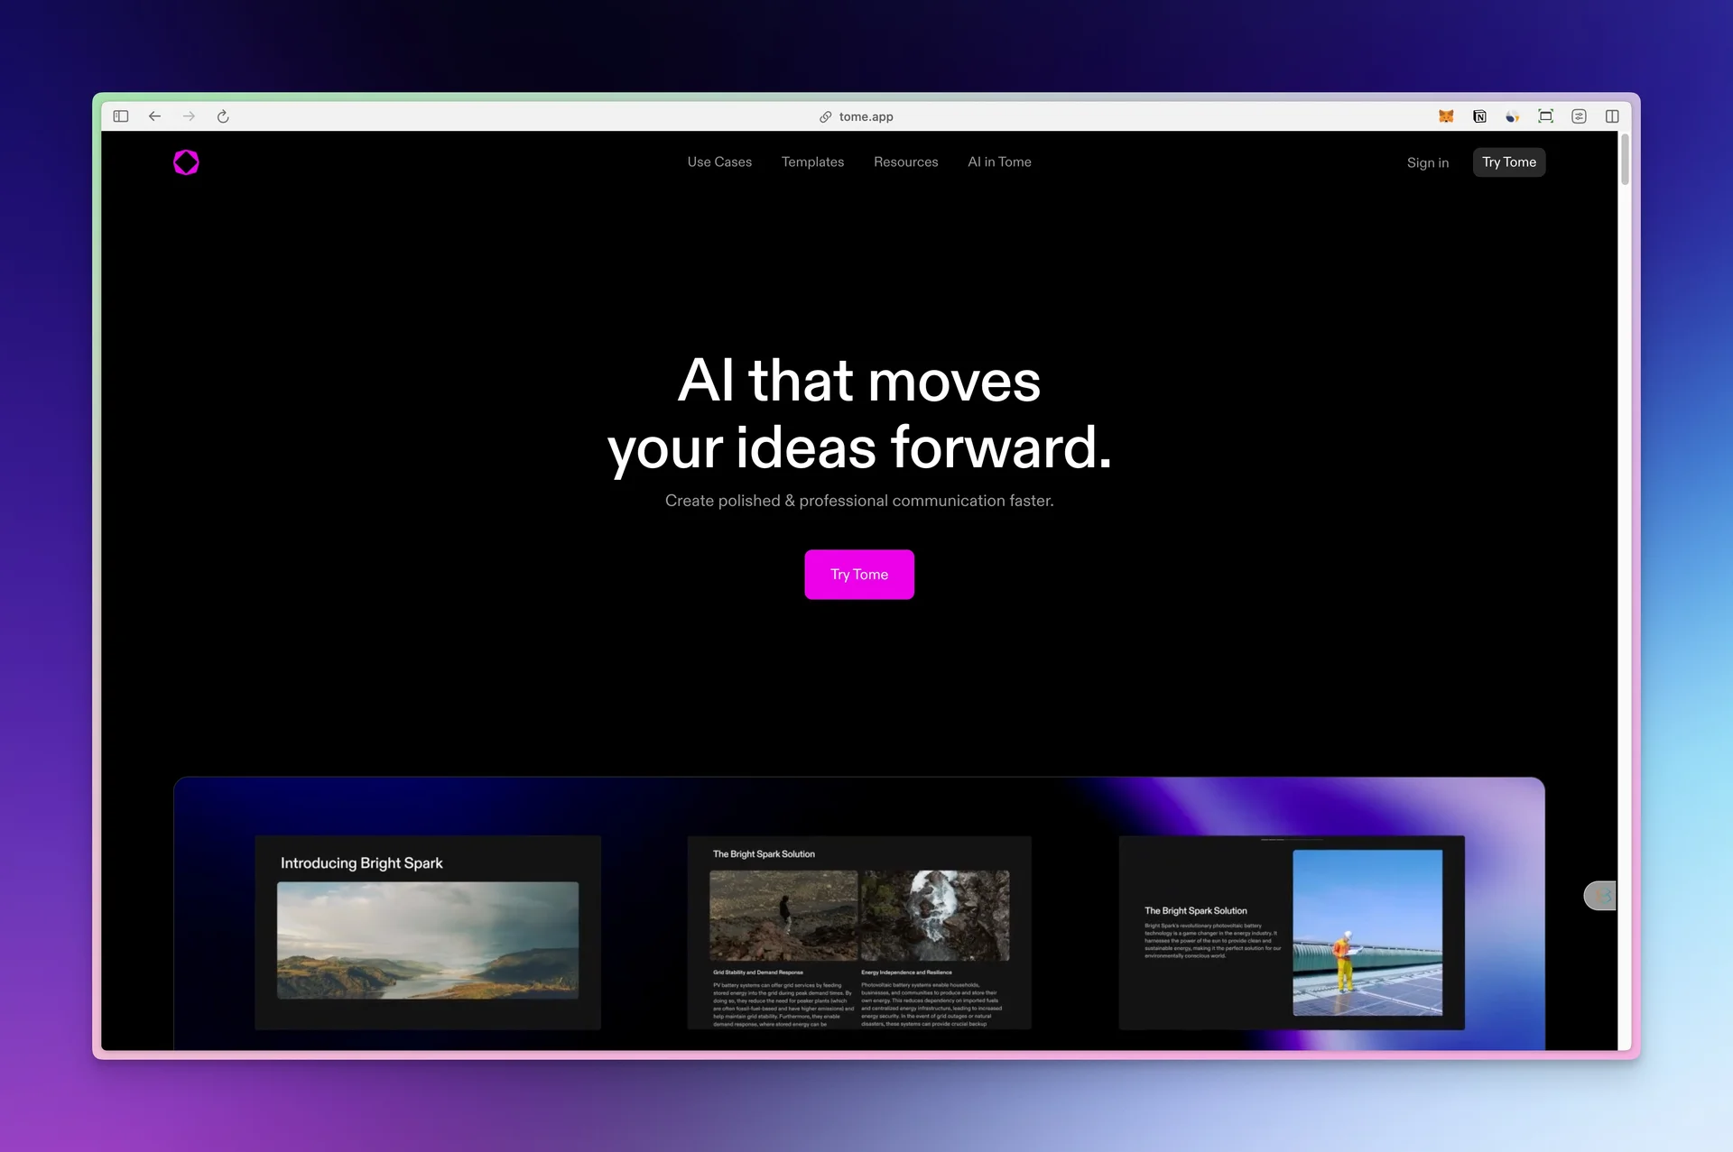
Task: Open the MetaMask fox extension
Action: coord(1446,116)
